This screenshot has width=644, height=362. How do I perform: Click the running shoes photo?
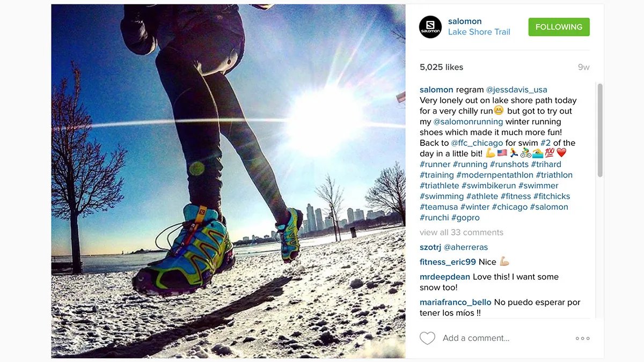point(228,181)
